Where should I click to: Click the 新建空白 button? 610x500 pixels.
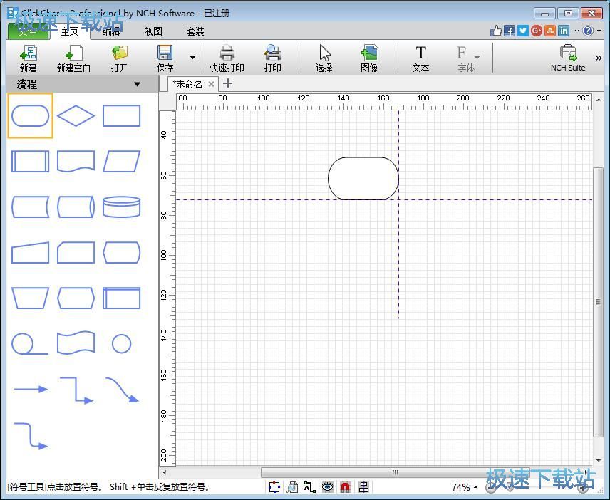tap(74, 57)
